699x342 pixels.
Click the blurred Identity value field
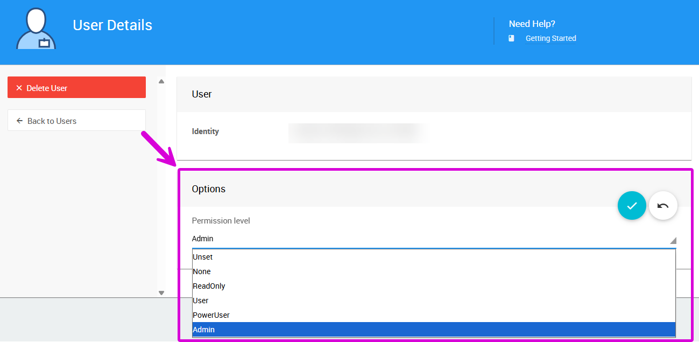click(x=358, y=132)
